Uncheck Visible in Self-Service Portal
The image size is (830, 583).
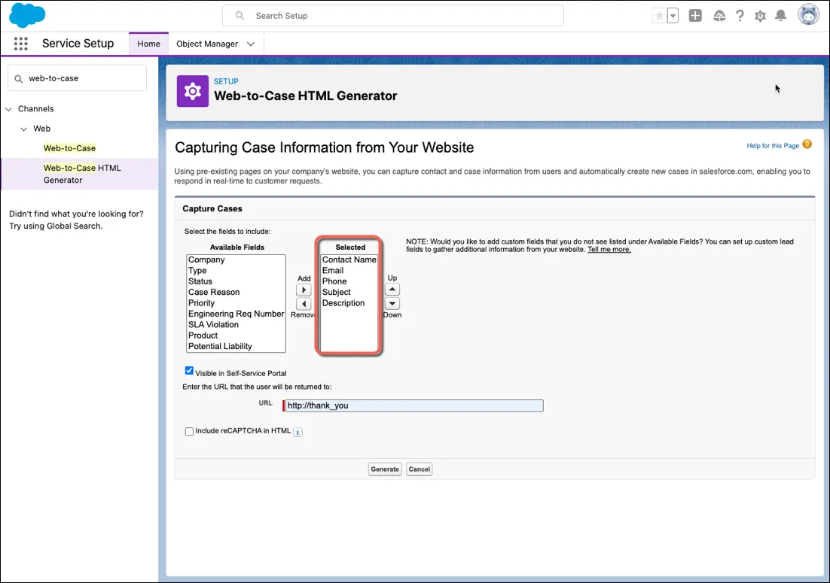click(189, 371)
